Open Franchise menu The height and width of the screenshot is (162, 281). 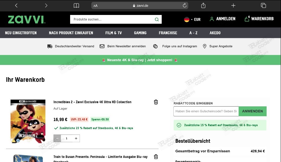[168, 33]
